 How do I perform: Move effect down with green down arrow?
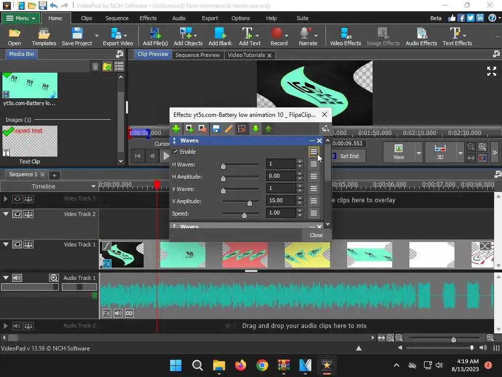pyautogui.click(x=255, y=129)
